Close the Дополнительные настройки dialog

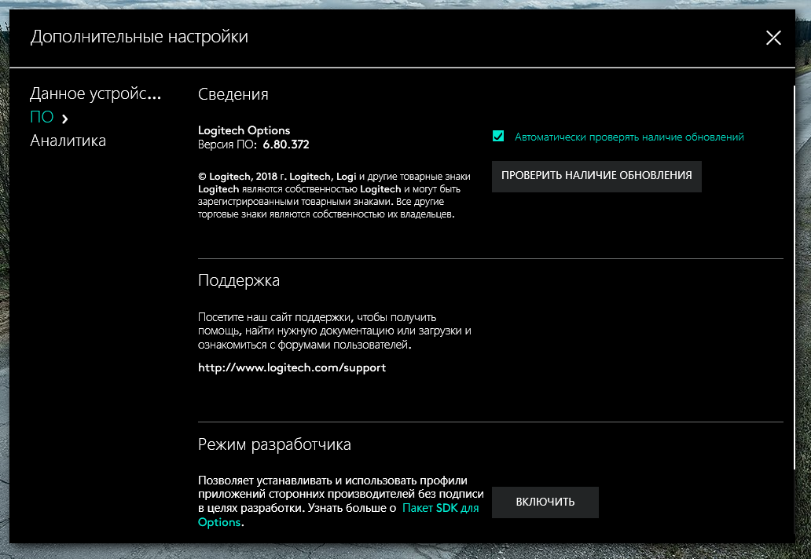pos(773,37)
